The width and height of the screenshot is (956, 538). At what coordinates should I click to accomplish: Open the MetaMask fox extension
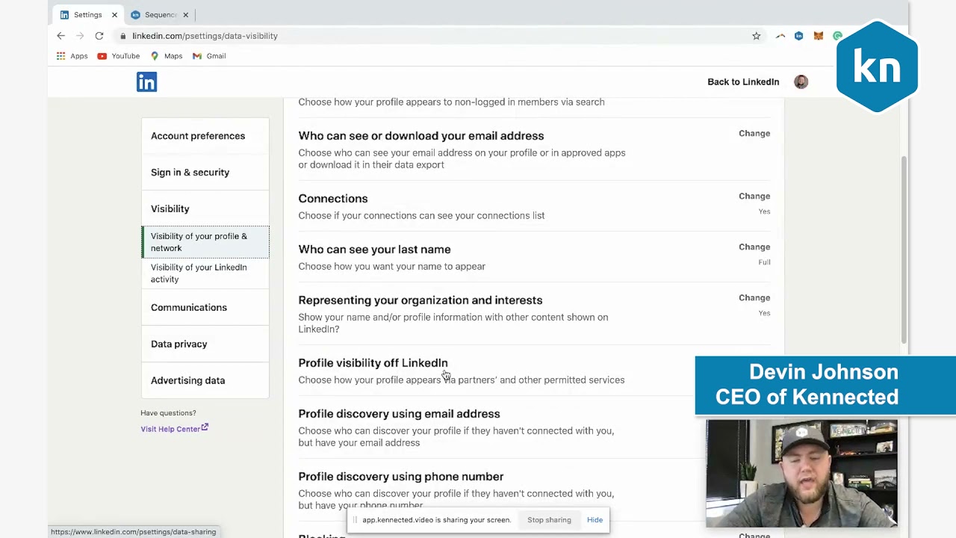819,36
